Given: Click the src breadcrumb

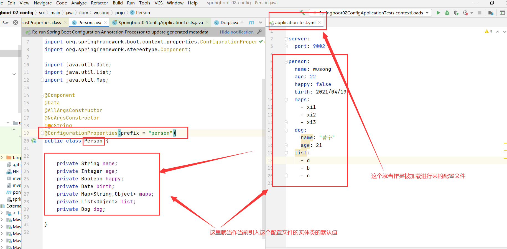Looking at the screenshot, I should tap(42, 12).
